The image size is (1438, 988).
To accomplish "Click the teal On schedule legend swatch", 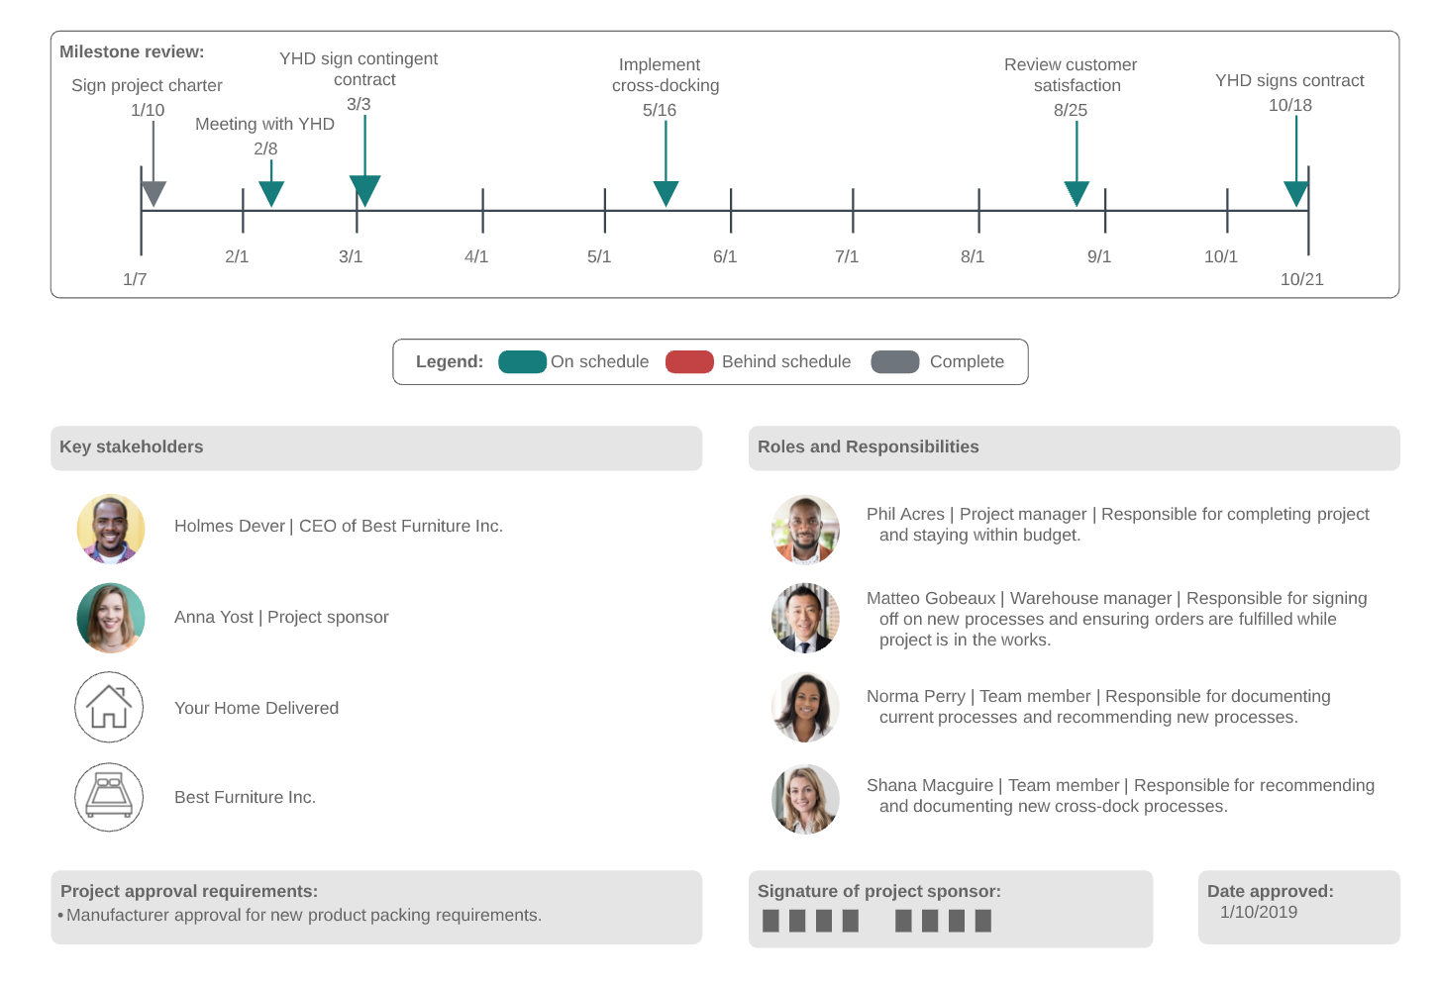I will point(522,362).
